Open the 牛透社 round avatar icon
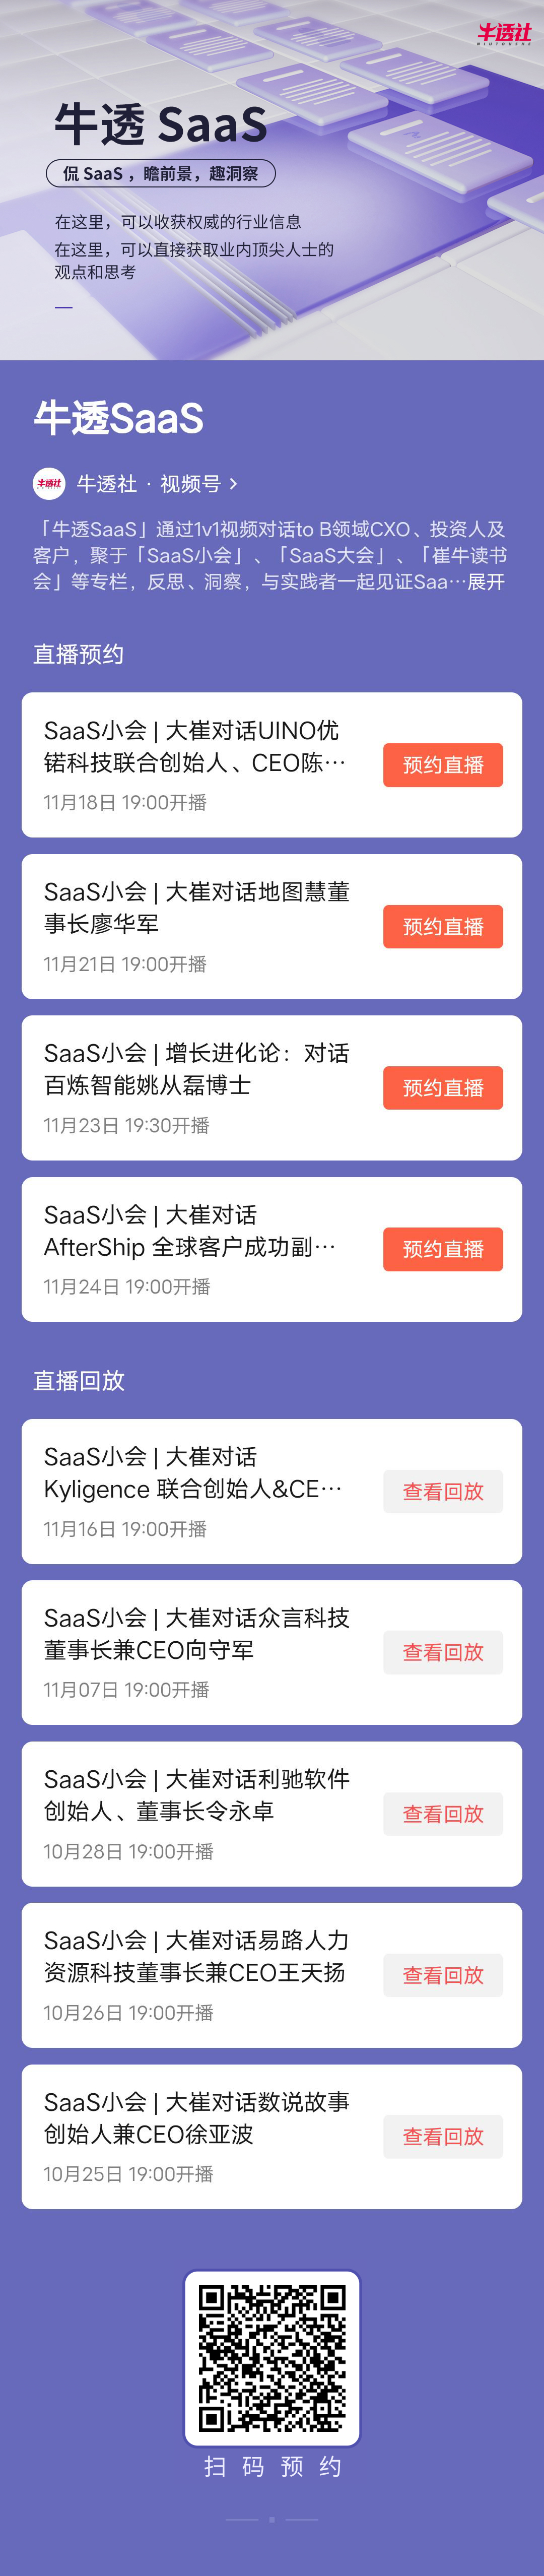 click(x=49, y=483)
